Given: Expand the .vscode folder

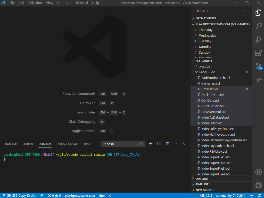Looking at the screenshot, I should tap(221, 66).
